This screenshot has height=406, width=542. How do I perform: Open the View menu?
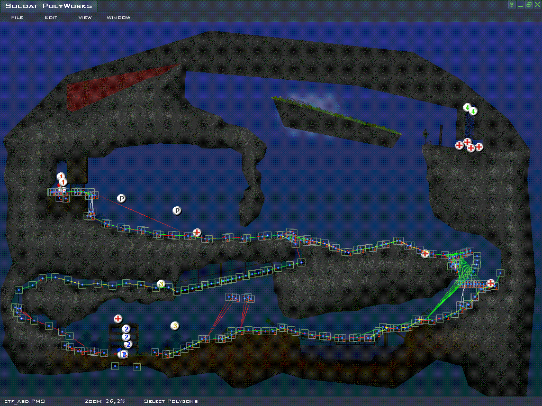85,17
